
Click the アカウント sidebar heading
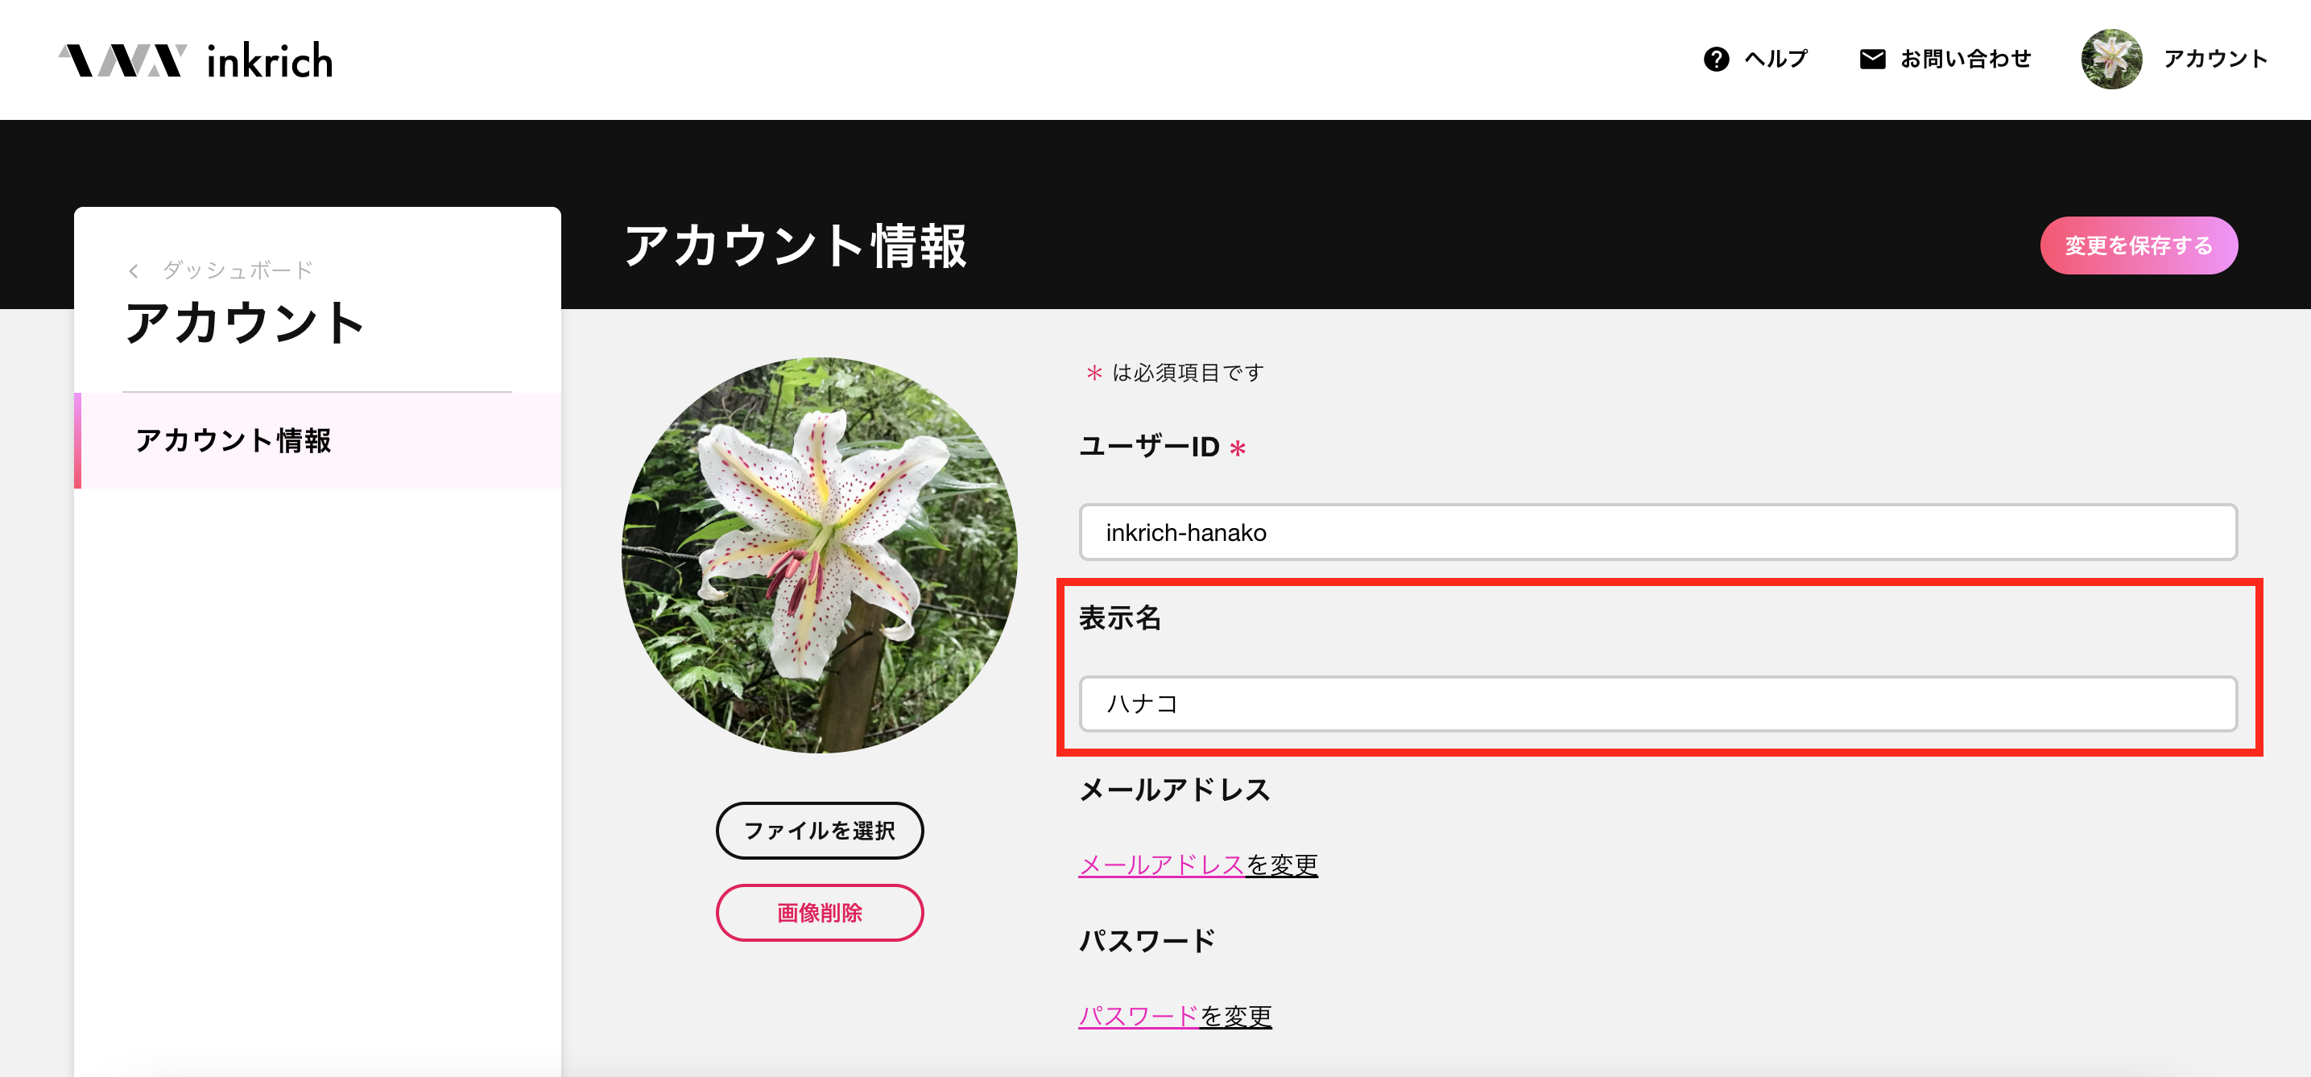tap(244, 323)
